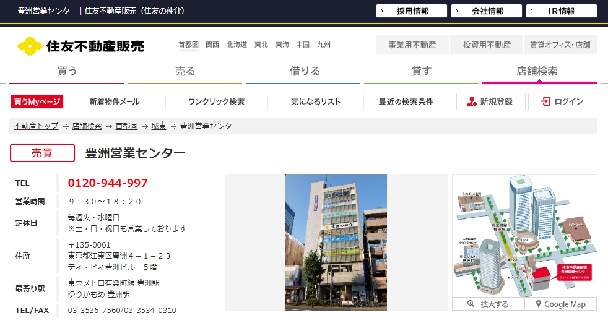This screenshot has width=608, height=323.
Task: Click the illustrated access map image
Action: (524, 236)
